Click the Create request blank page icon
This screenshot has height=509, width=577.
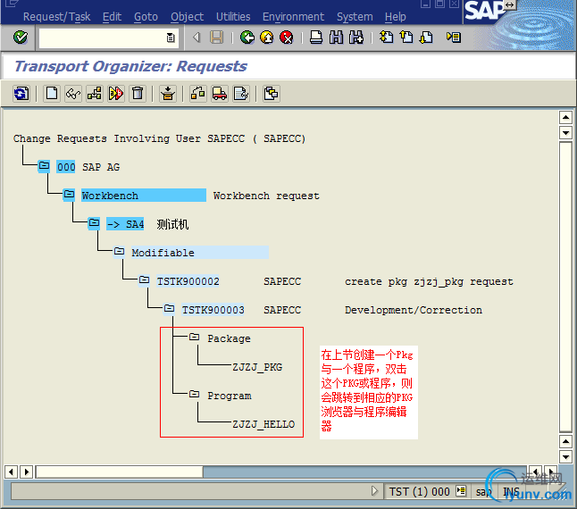(x=52, y=94)
